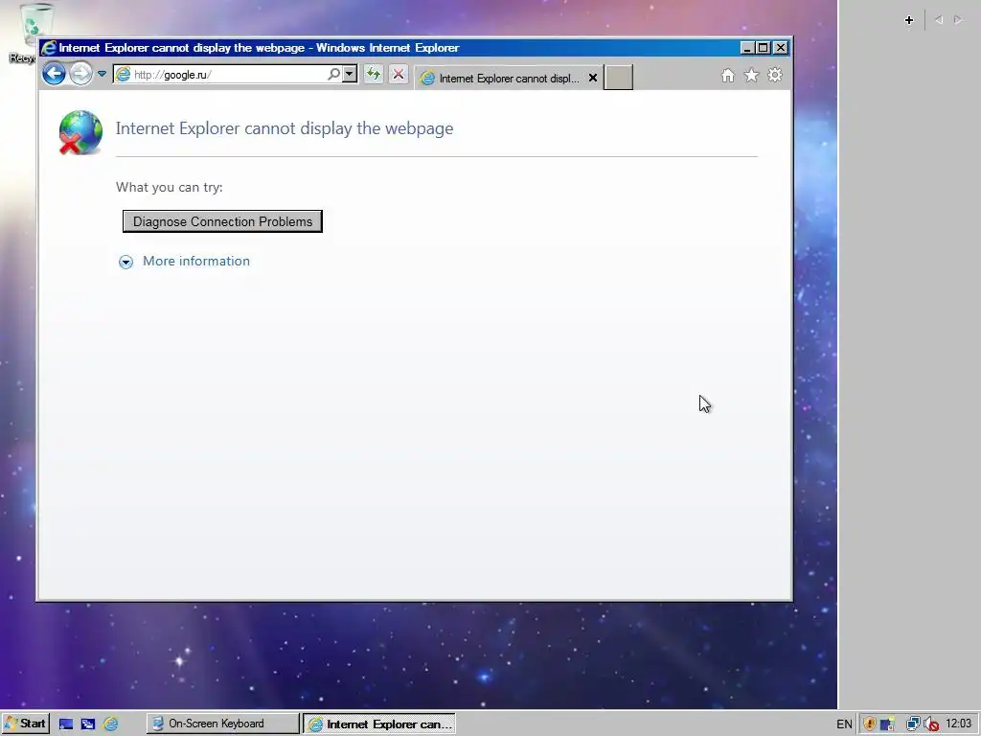The width and height of the screenshot is (981, 736).
Task: Open the address bar autocomplete dropdown
Action: (x=350, y=74)
